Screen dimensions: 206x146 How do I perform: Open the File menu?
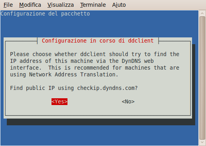pyautogui.click(x=8, y=5)
